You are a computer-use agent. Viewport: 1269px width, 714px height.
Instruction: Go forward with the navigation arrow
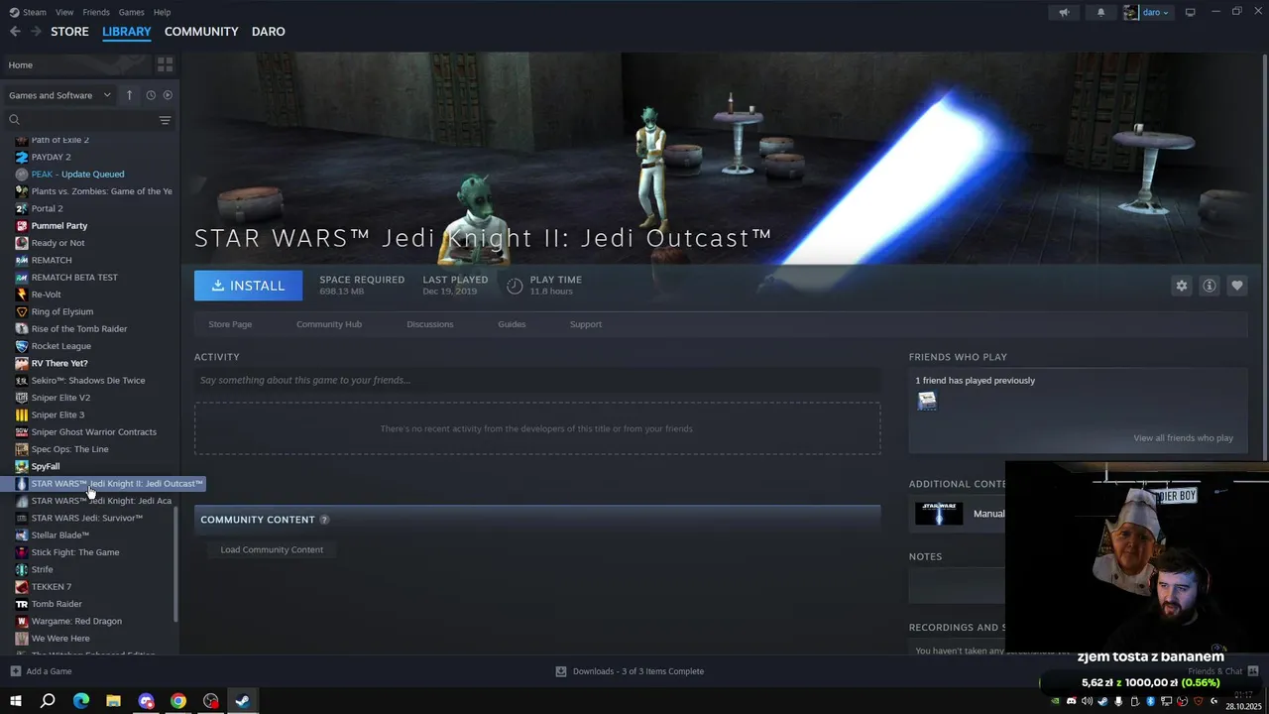[x=36, y=32]
